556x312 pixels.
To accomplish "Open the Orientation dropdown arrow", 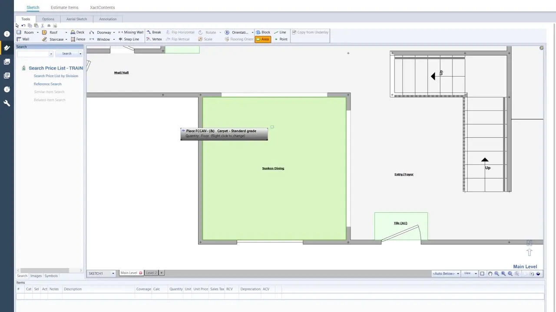I will coord(252,32).
